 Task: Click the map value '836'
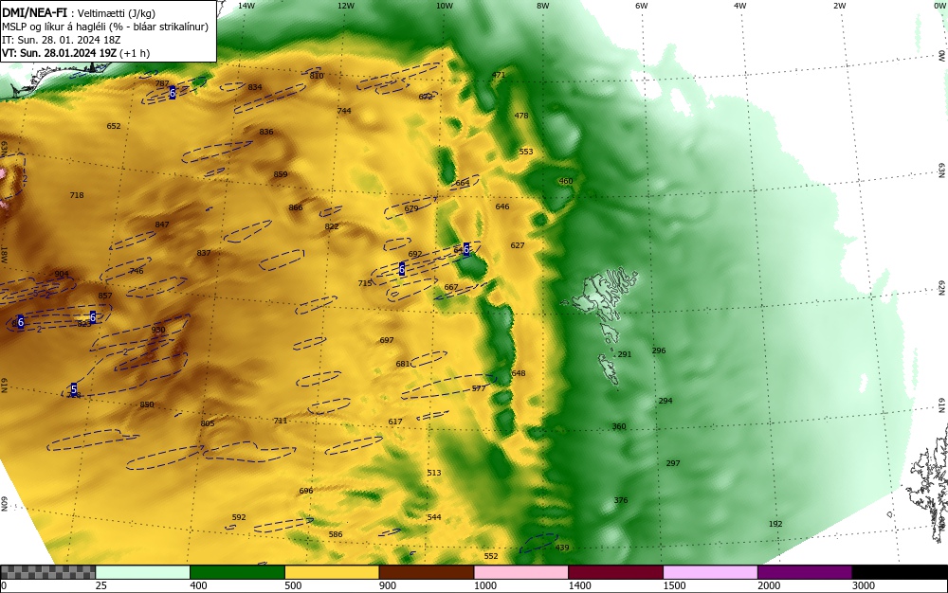coord(266,132)
